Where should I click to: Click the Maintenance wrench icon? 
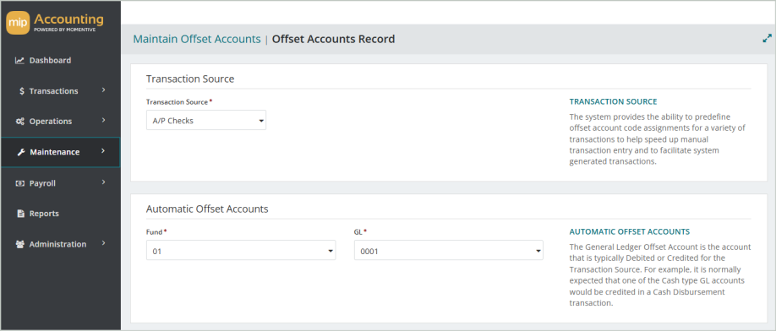[21, 152]
